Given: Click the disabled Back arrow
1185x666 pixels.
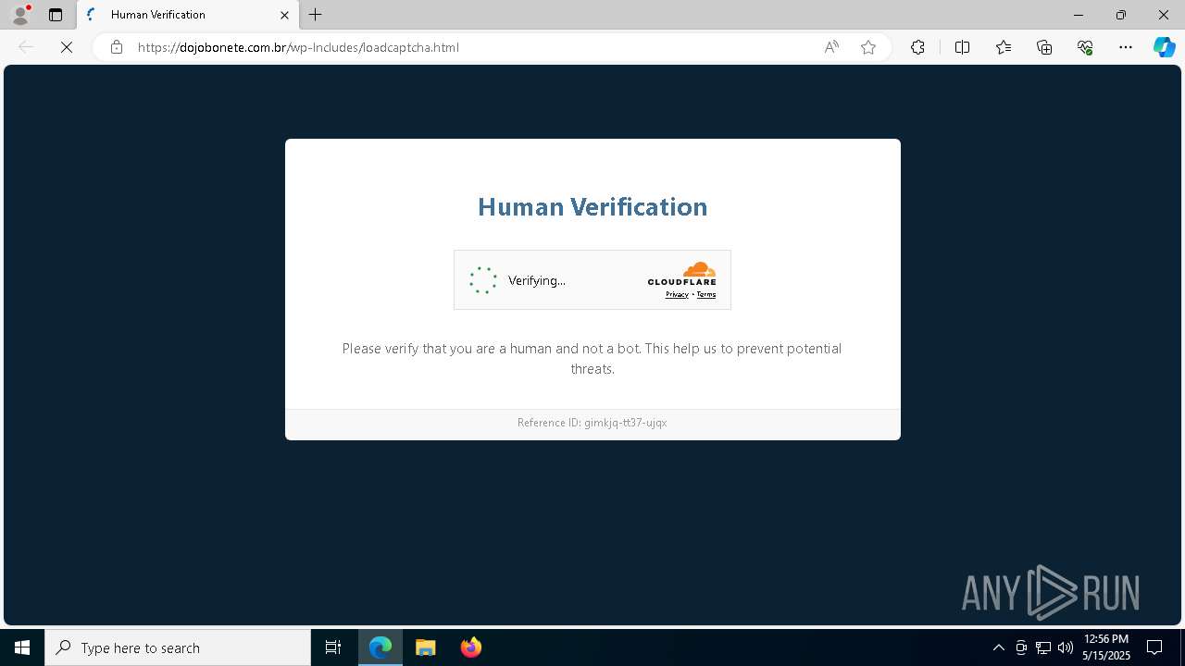Looking at the screenshot, I should [26, 47].
